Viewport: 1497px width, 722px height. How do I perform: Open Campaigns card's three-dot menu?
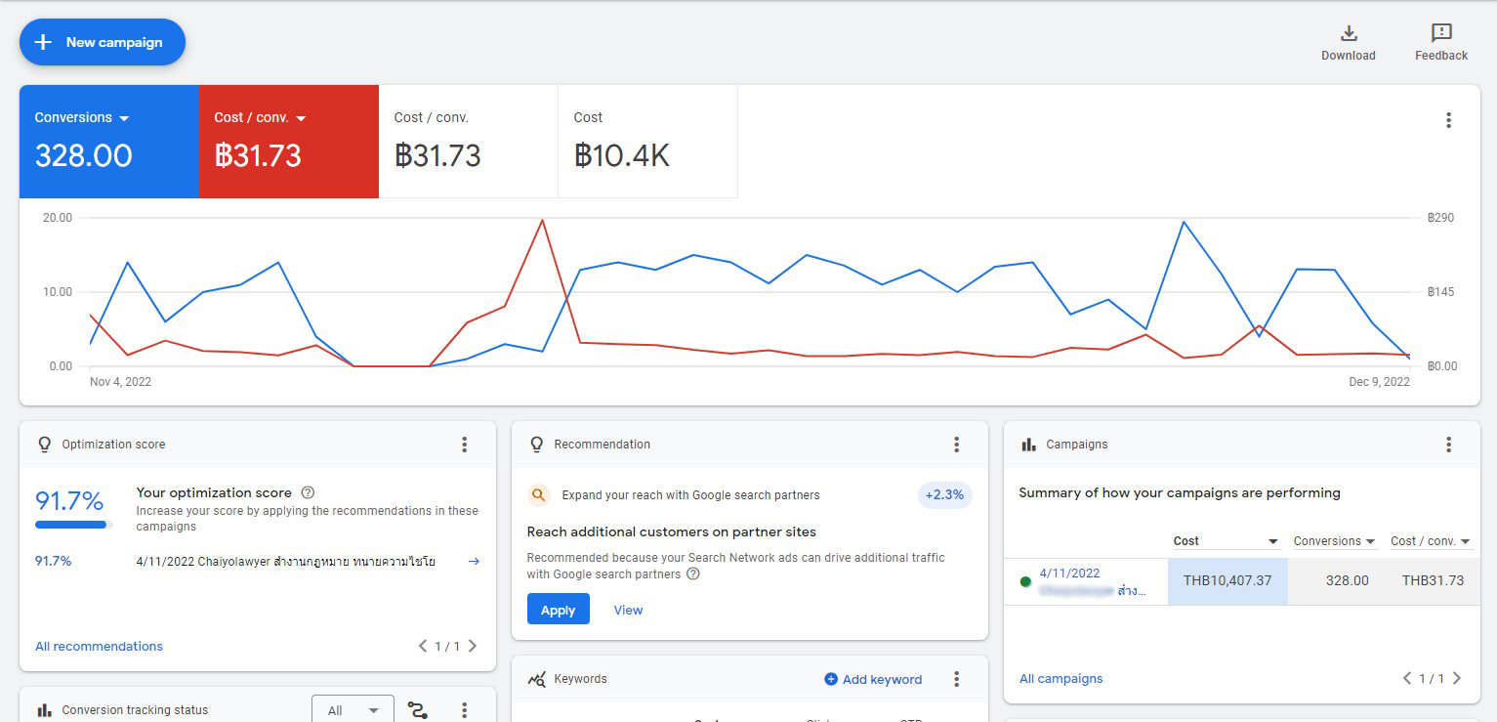(x=1449, y=445)
